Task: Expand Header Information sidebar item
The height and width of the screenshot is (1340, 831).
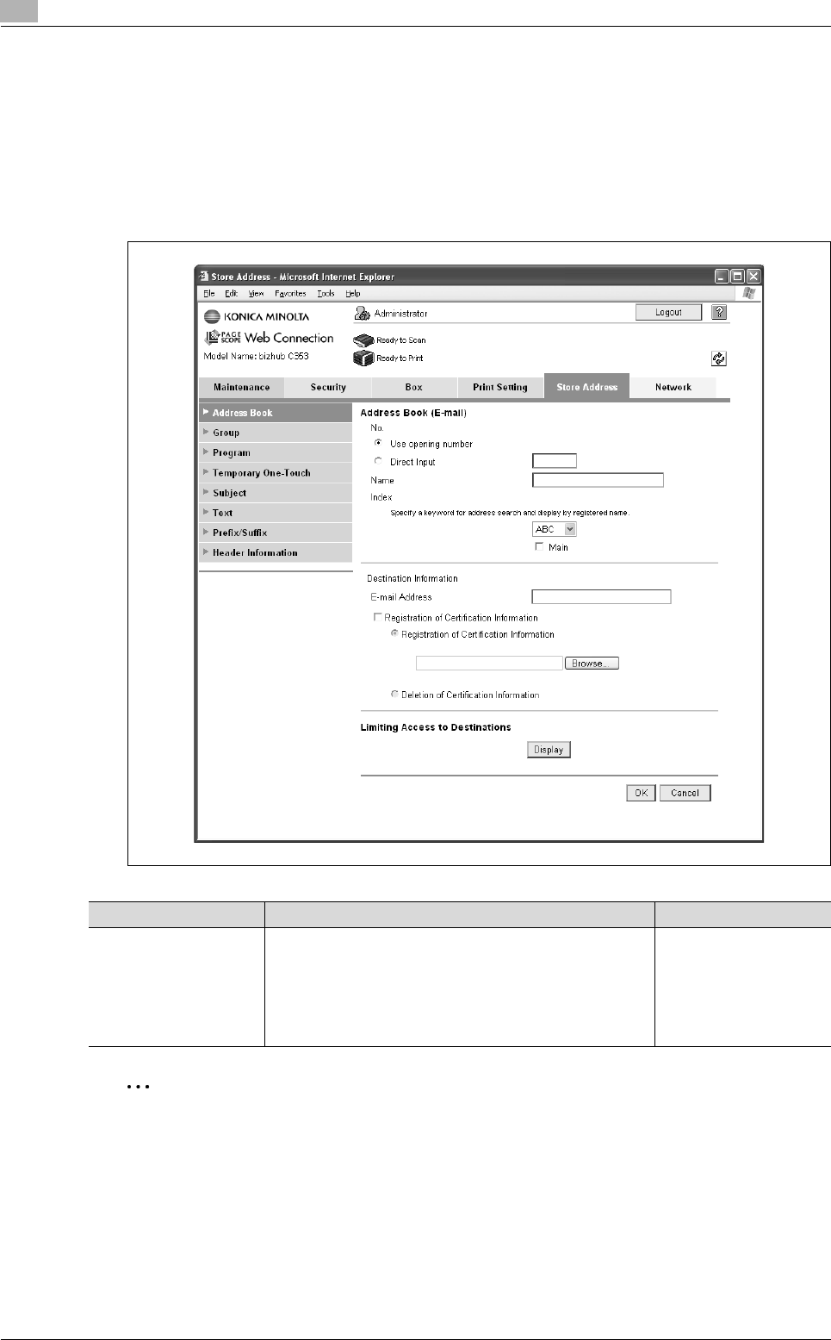Action: pos(276,552)
